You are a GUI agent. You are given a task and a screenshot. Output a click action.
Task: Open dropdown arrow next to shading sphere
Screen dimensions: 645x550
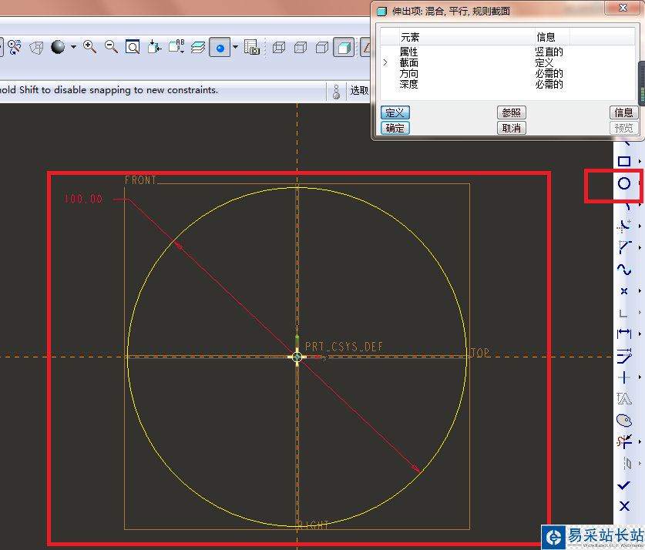(x=74, y=47)
